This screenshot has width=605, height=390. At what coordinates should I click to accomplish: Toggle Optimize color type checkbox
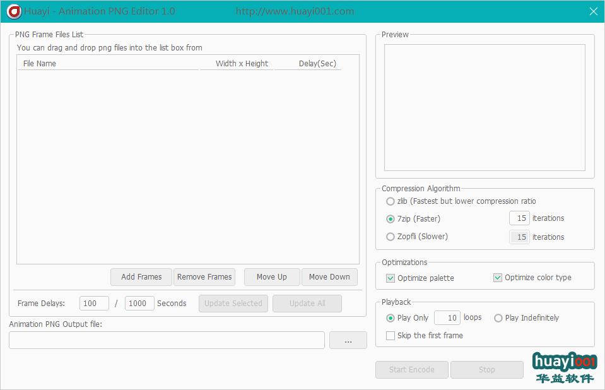tap(498, 278)
